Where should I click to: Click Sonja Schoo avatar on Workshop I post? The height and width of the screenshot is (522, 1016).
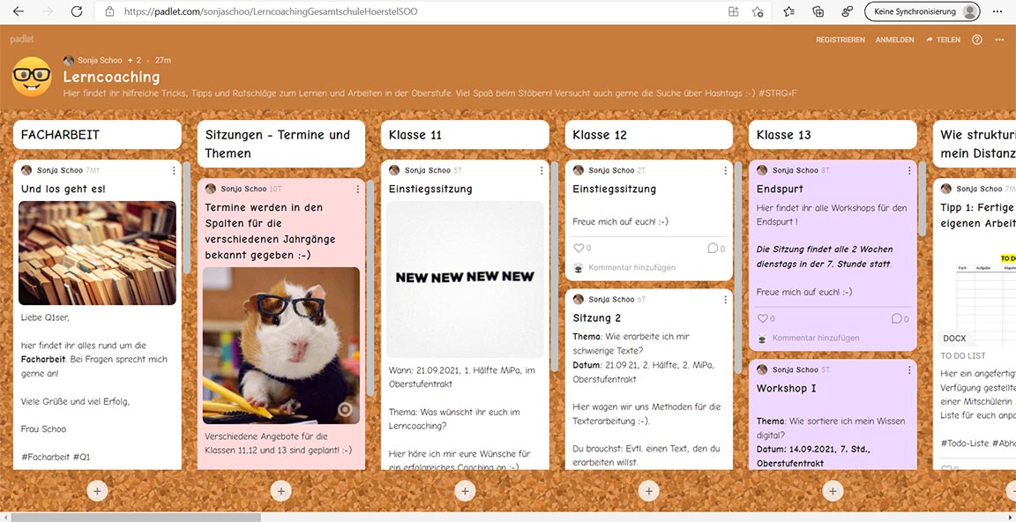[x=762, y=369]
